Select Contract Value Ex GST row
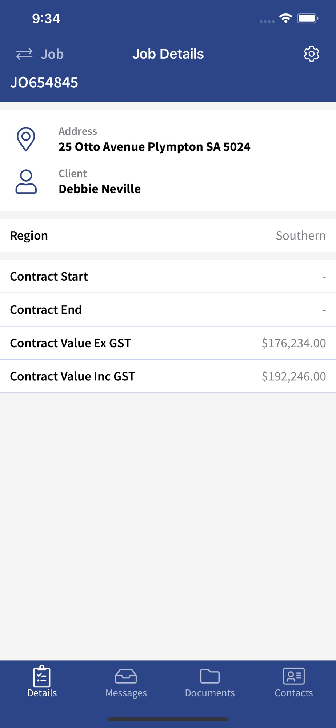The image size is (336, 728). (168, 343)
